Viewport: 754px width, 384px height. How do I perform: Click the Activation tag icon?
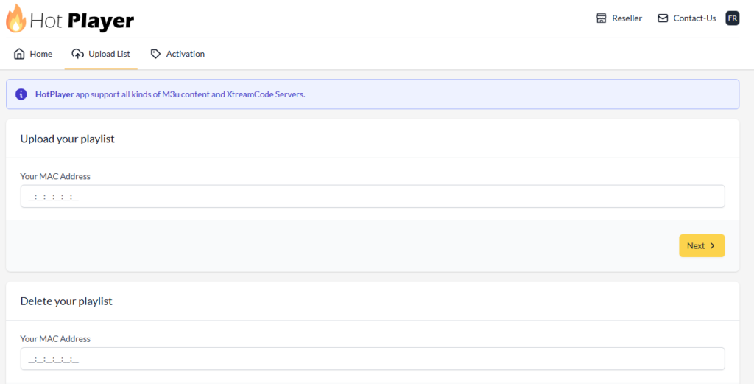pyautogui.click(x=155, y=54)
